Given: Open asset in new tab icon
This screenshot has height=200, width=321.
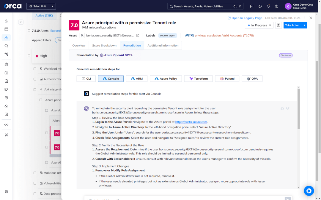Looking at the screenshot, I should (138, 36).
